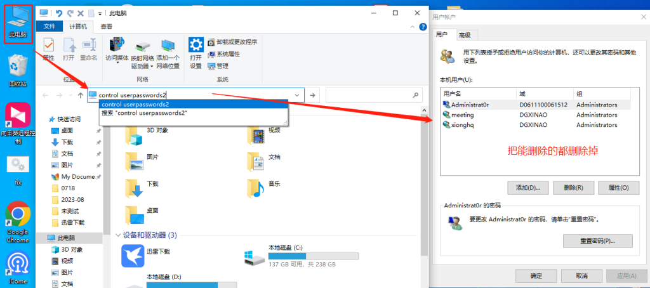This screenshot has height=288, width=650.
Task: Launch 向日葵远程控制 desktop shortcut
Action: click(x=18, y=123)
